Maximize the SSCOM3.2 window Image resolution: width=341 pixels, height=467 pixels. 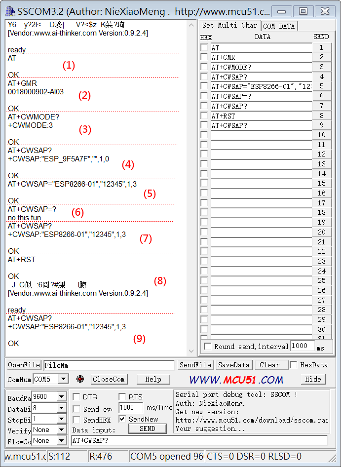pyautogui.click(x=303, y=11)
